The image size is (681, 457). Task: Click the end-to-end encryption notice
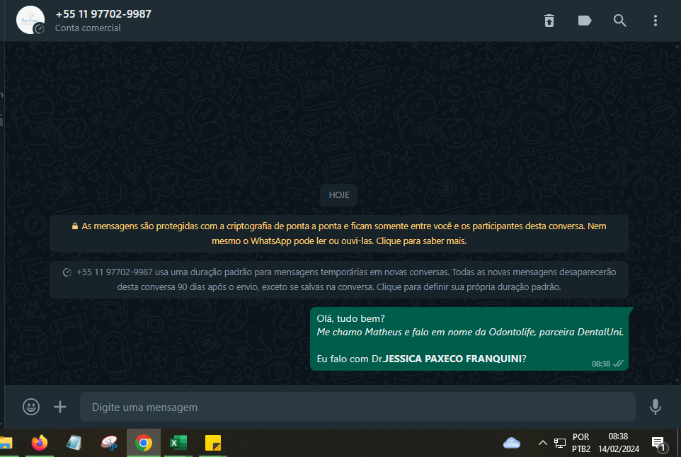point(339,233)
